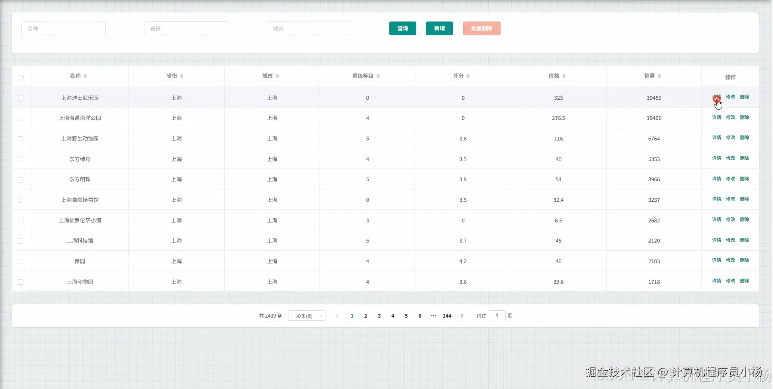
Task: Check the row for 东方明珠
Action: tap(21, 180)
